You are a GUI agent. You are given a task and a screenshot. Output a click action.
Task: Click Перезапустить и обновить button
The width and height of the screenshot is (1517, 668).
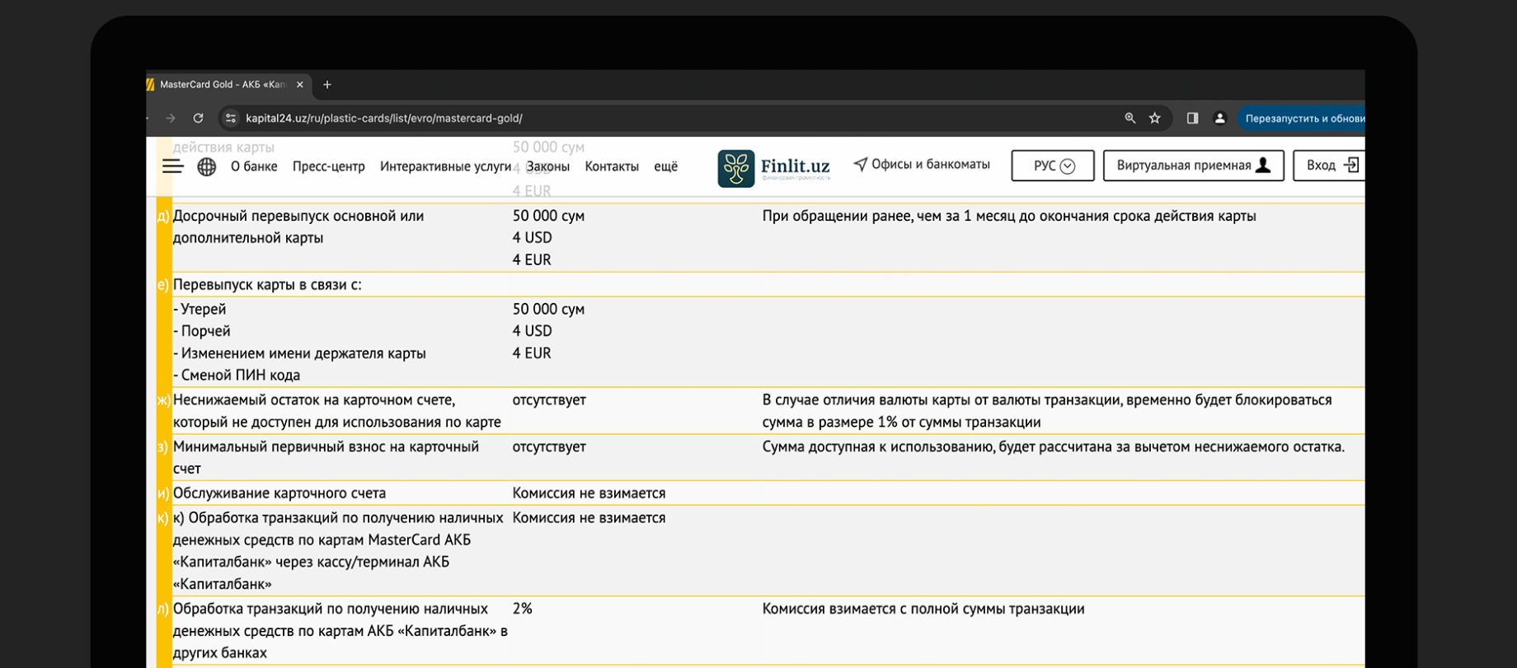point(1303,119)
